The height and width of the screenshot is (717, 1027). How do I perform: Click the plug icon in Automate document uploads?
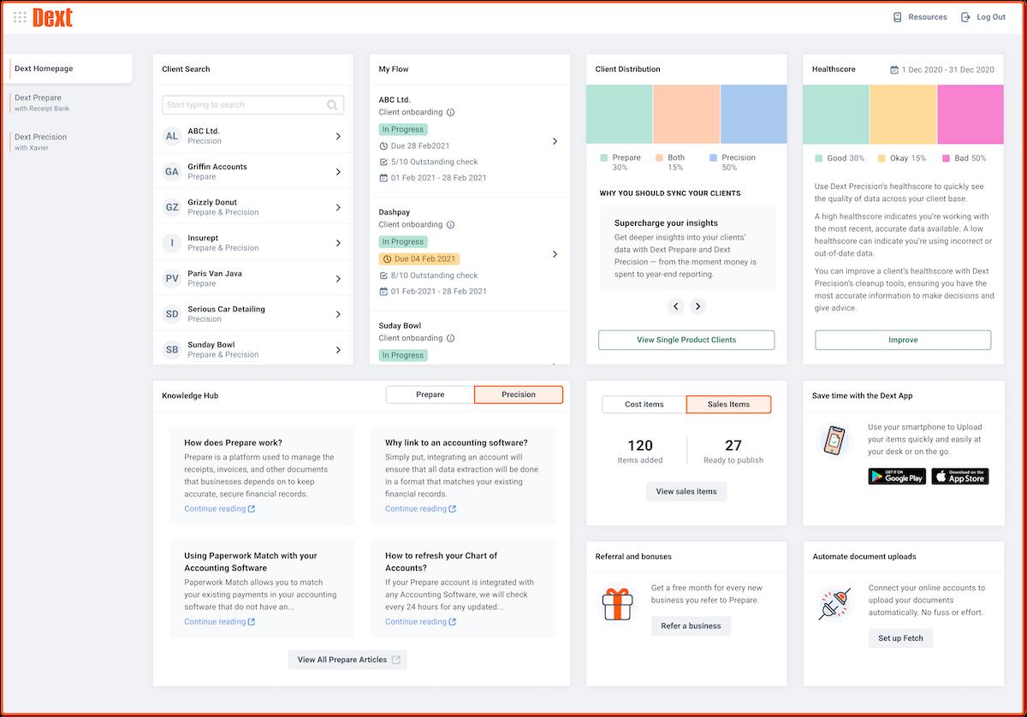pyautogui.click(x=834, y=604)
